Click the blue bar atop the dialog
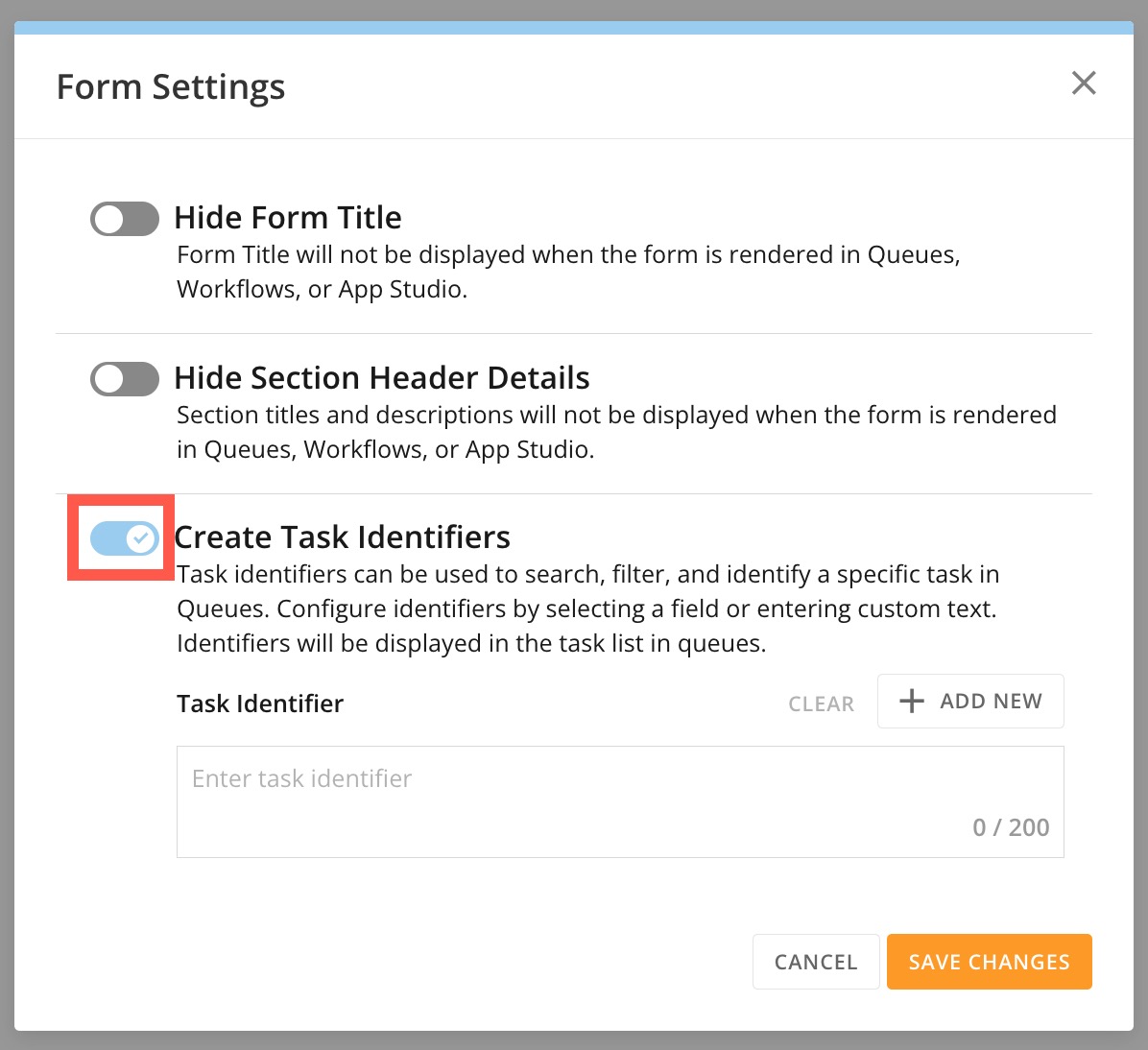This screenshot has height=1050, width=1148. [574, 28]
